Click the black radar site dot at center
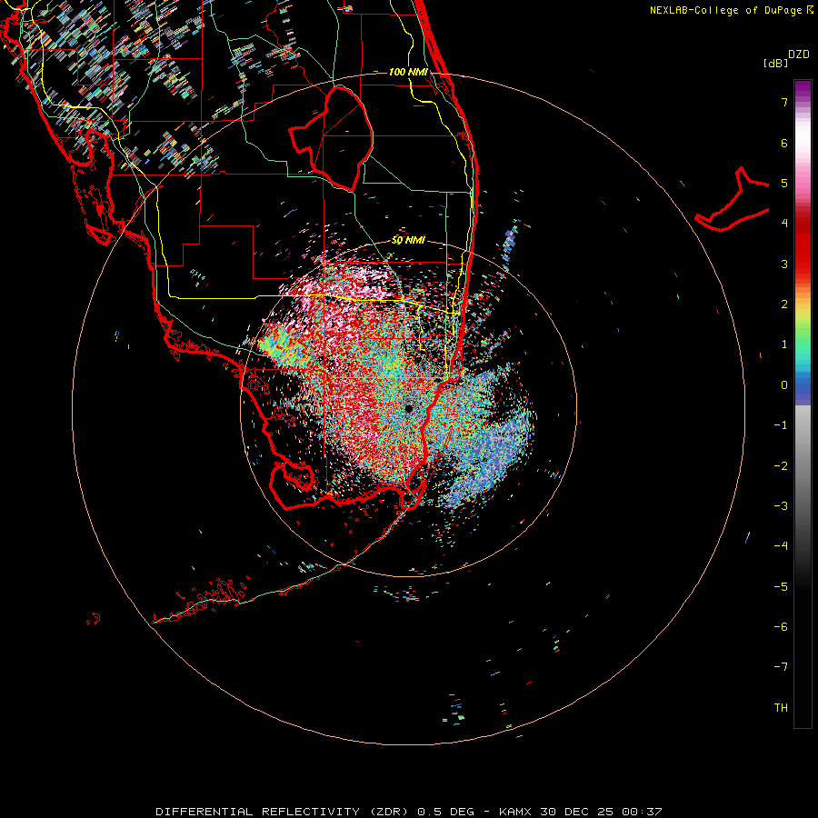Image resolution: width=818 pixels, height=818 pixels. pos(408,409)
